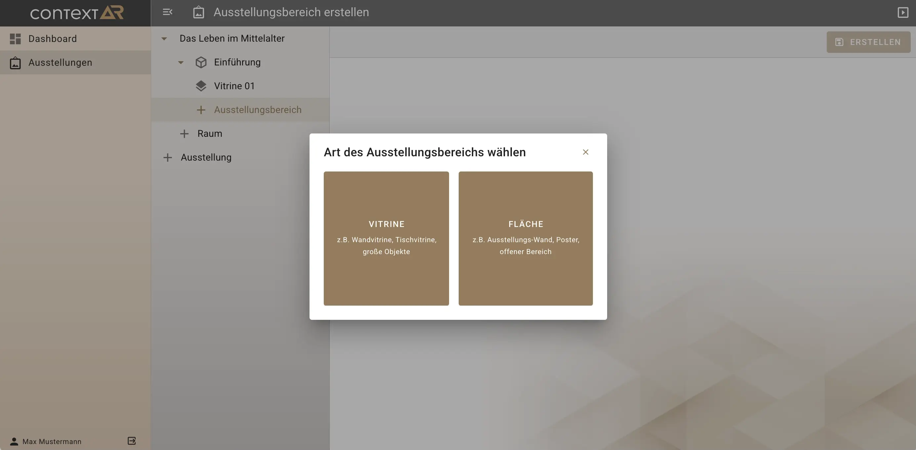Screen dimensions: 916x450
Task: Click the plus icon beside Ausstellung
Action: coord(167,158)
